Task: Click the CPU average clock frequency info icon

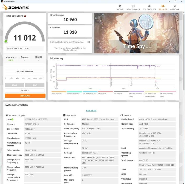Action: [x=75, y=136]
